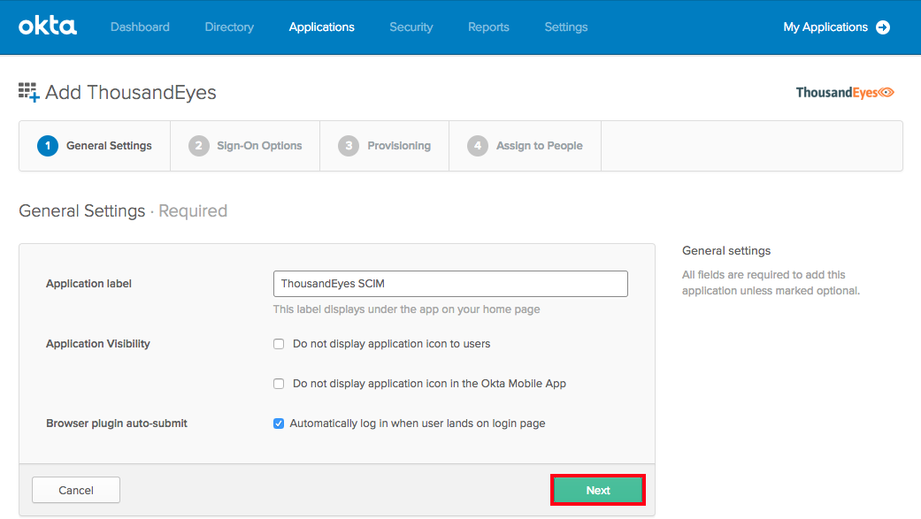This screenshot has height=519, width=921.
Task: Click the Application label field name
Action: 88,284
